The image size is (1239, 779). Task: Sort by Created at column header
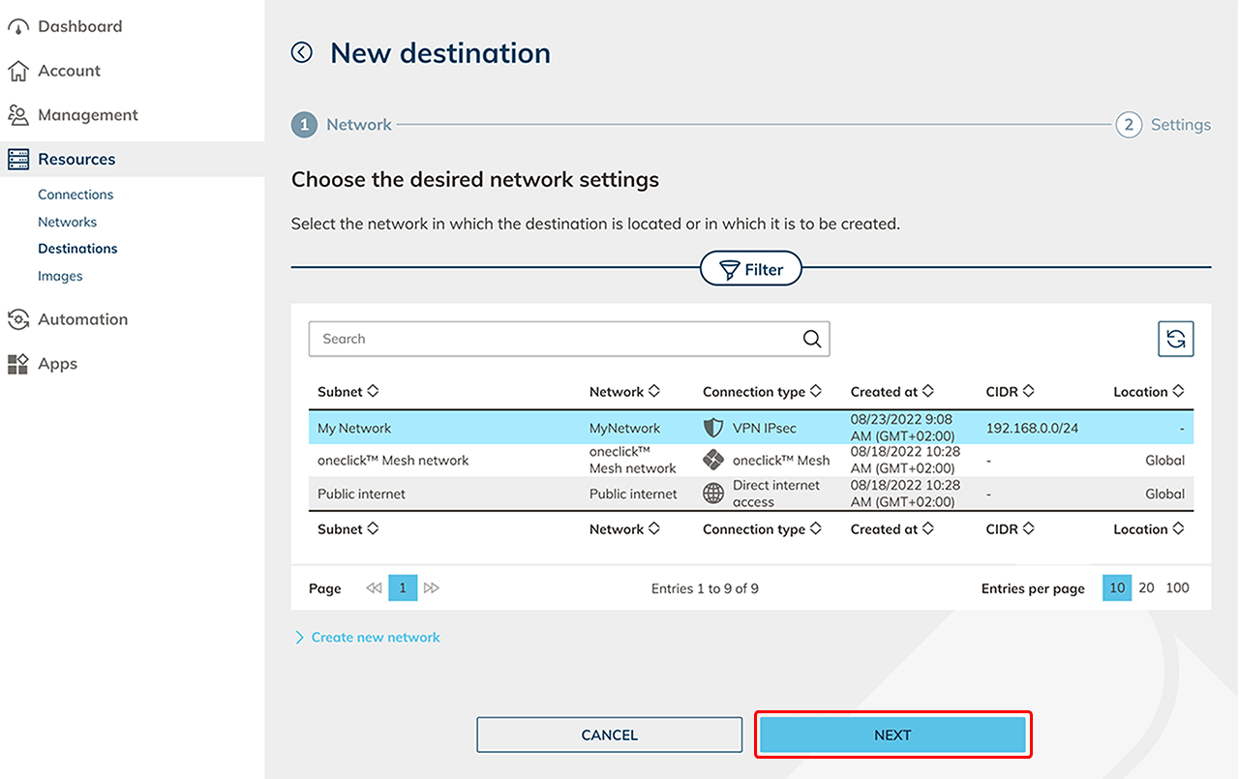tap(891, 392)
